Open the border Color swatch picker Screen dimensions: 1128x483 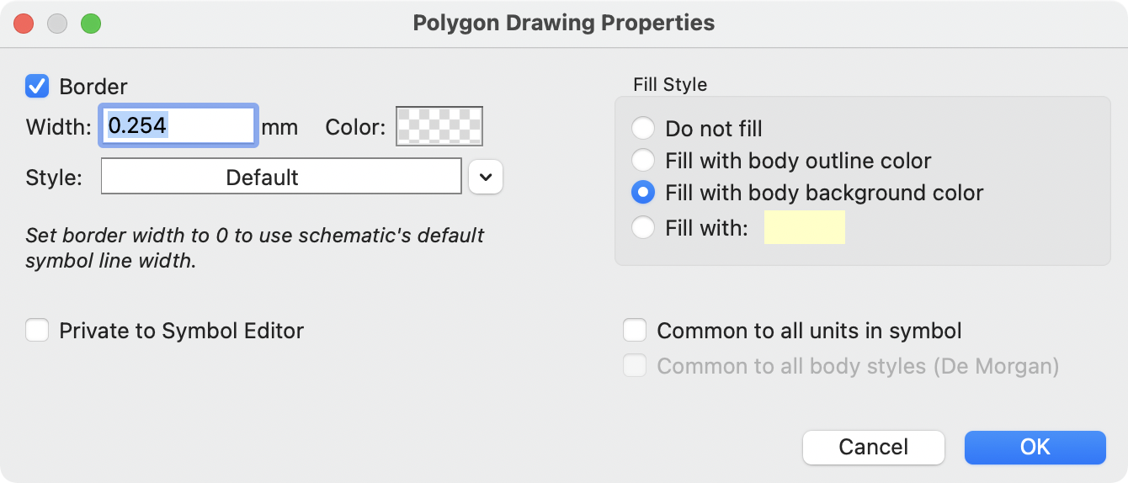(439, 126)
